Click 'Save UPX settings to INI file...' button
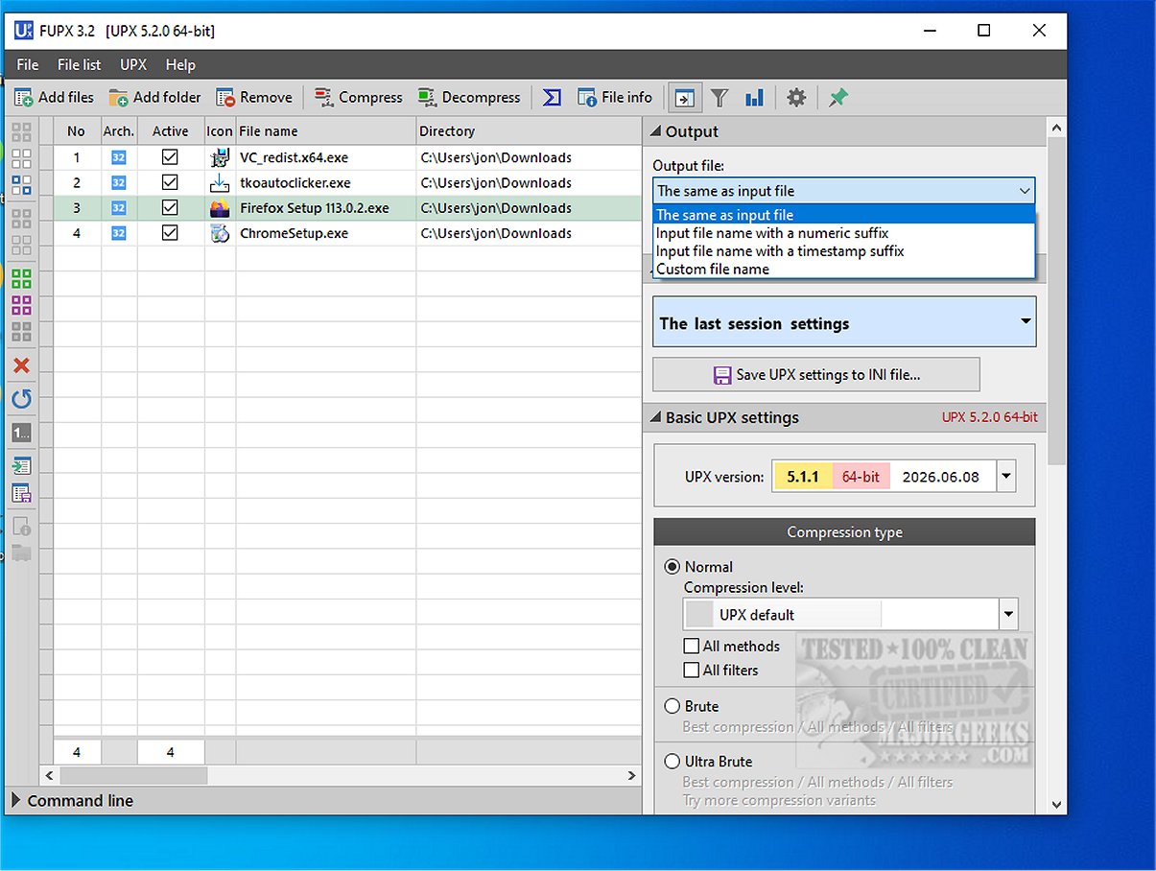This screenshot has width=1156, height=871. [x=816, y=375]
